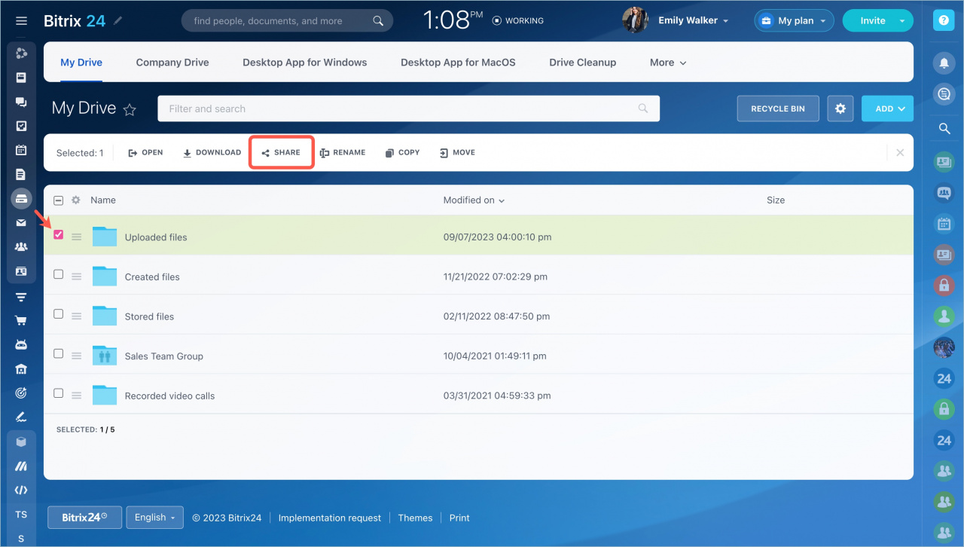Open the Drive Cleanup tab

pyautogui.click(x=583, y=63)
